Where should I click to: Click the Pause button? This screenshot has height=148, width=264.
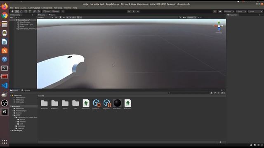point(133,12)
